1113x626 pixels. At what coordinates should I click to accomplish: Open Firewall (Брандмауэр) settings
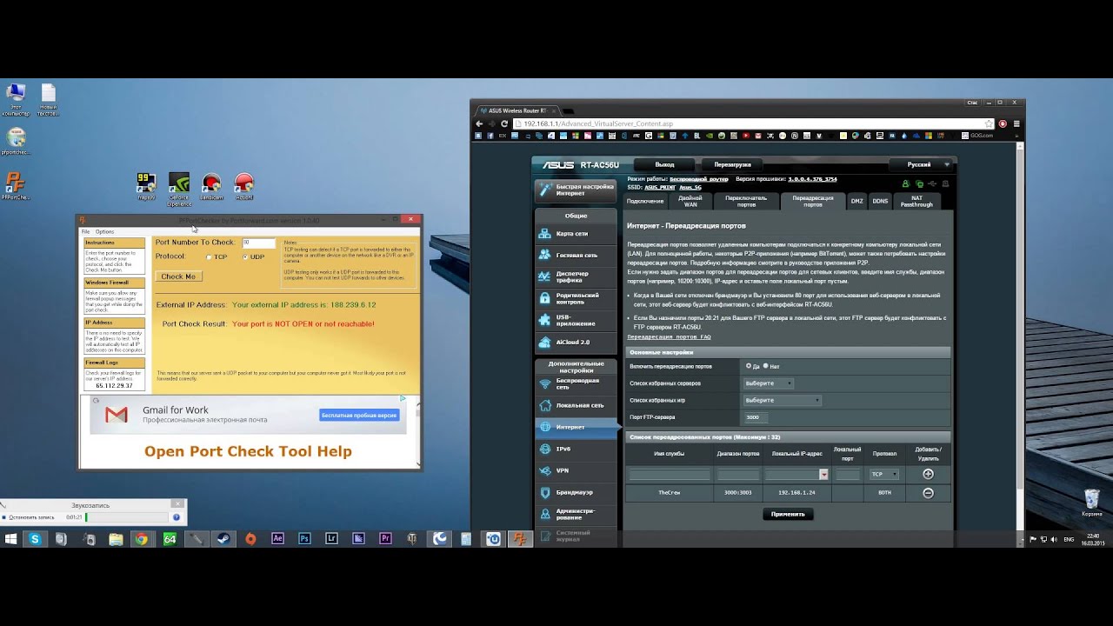tap(576, 492)
